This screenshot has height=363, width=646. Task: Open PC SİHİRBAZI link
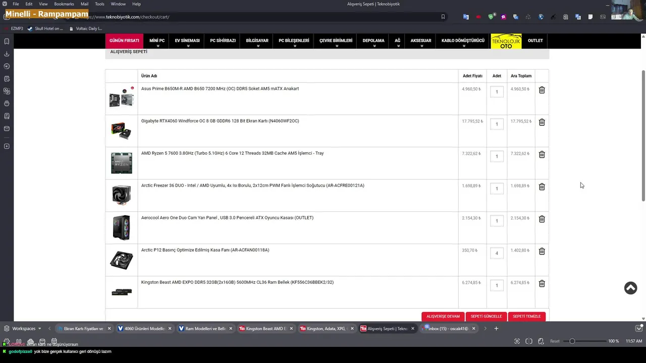click(223, 41)
